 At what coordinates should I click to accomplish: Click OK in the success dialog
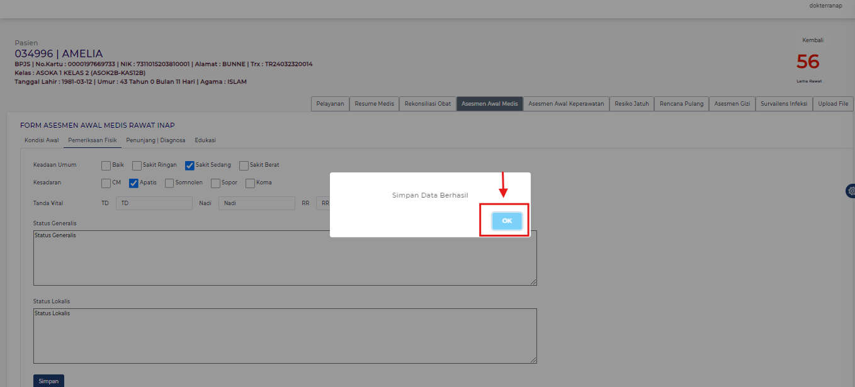click(507, 221)
